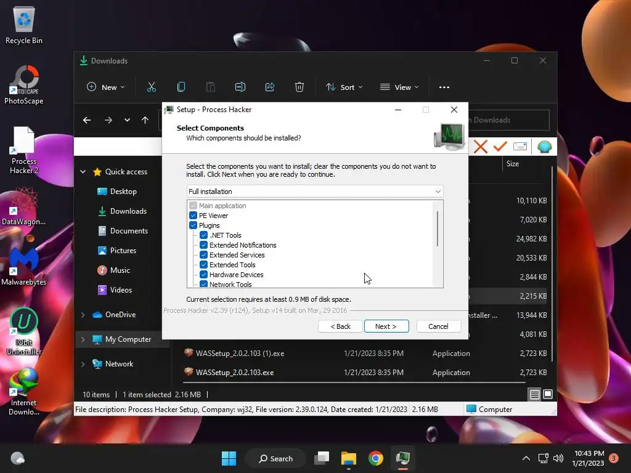Uncheck Extended Services plugin
This screenshot has height=473, width=631.
click(x=203, y=255)
